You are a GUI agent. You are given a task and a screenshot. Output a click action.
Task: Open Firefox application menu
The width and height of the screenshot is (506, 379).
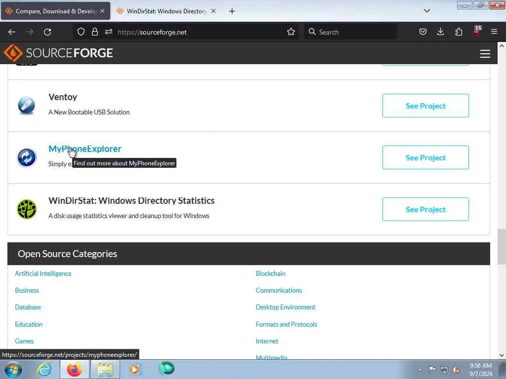494,32
